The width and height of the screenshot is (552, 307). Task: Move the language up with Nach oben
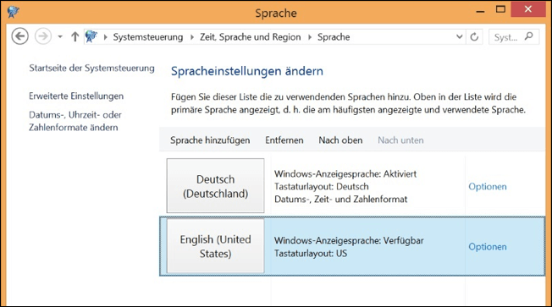coord(340,140)
